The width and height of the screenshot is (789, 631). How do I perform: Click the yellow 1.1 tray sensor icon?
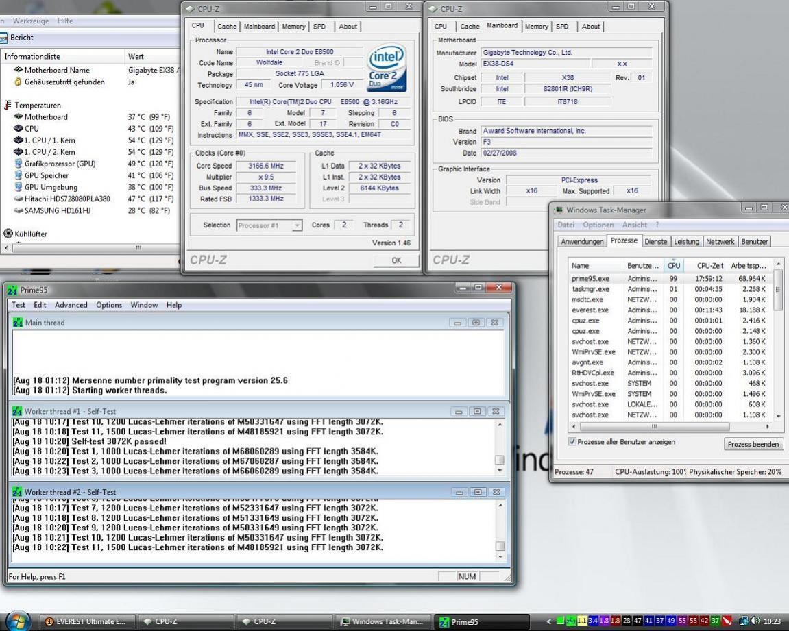582,621
